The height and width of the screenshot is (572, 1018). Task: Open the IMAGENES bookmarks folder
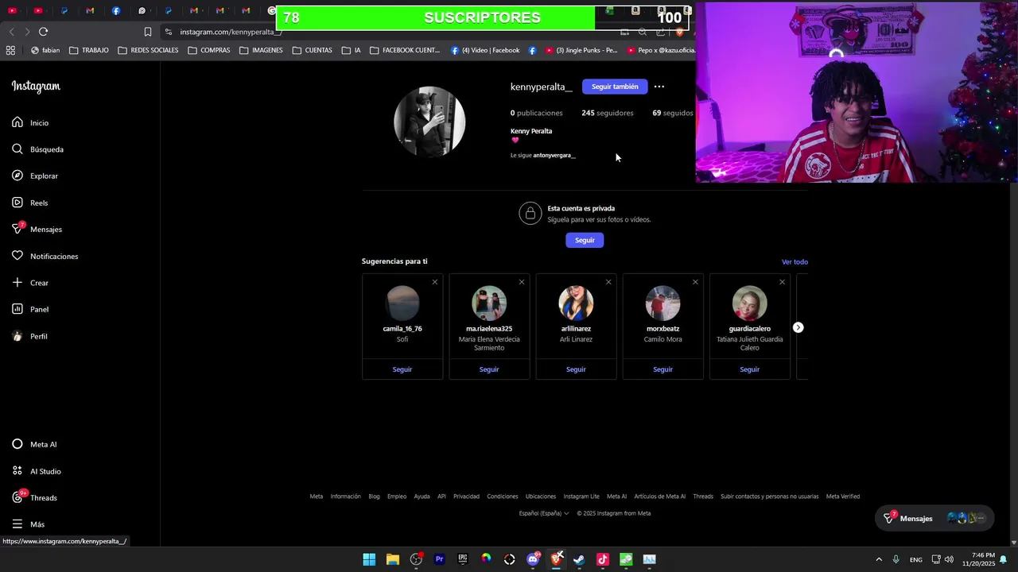click(x=261, y=50)
